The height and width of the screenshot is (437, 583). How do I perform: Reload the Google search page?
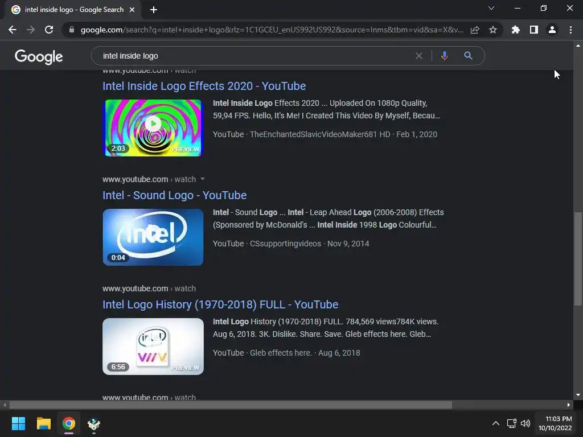tap(49, 30)
